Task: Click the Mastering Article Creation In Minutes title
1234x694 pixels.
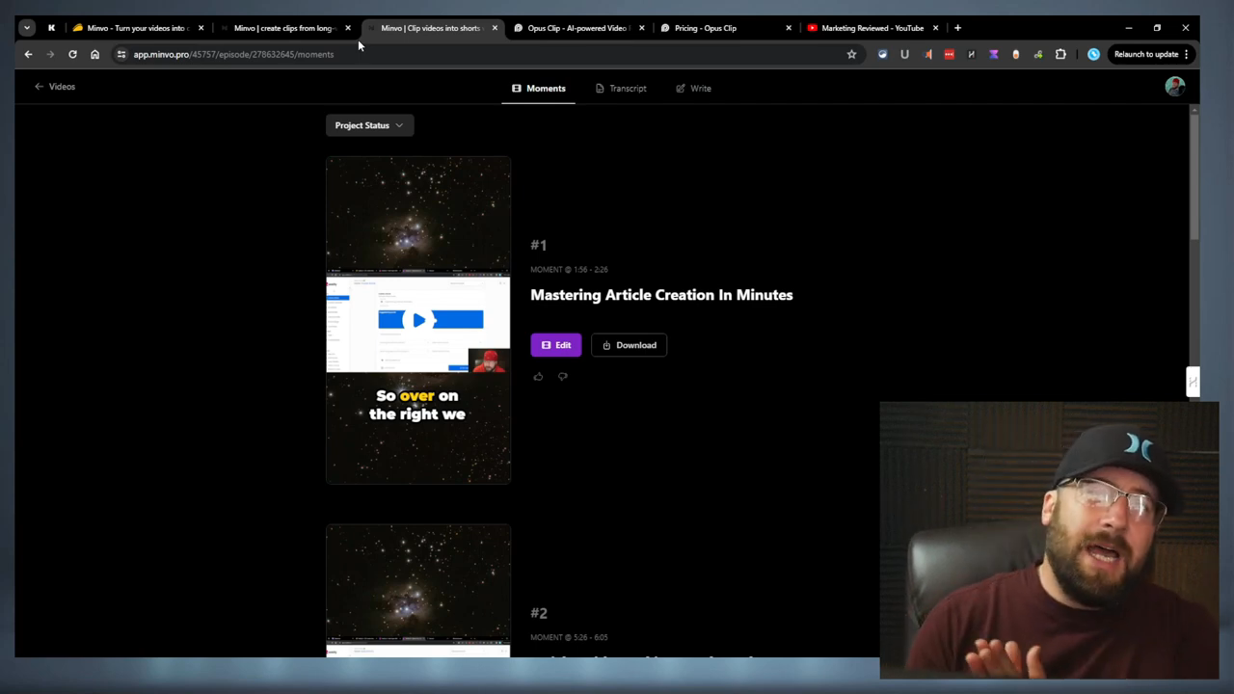Action: point(661,295)
